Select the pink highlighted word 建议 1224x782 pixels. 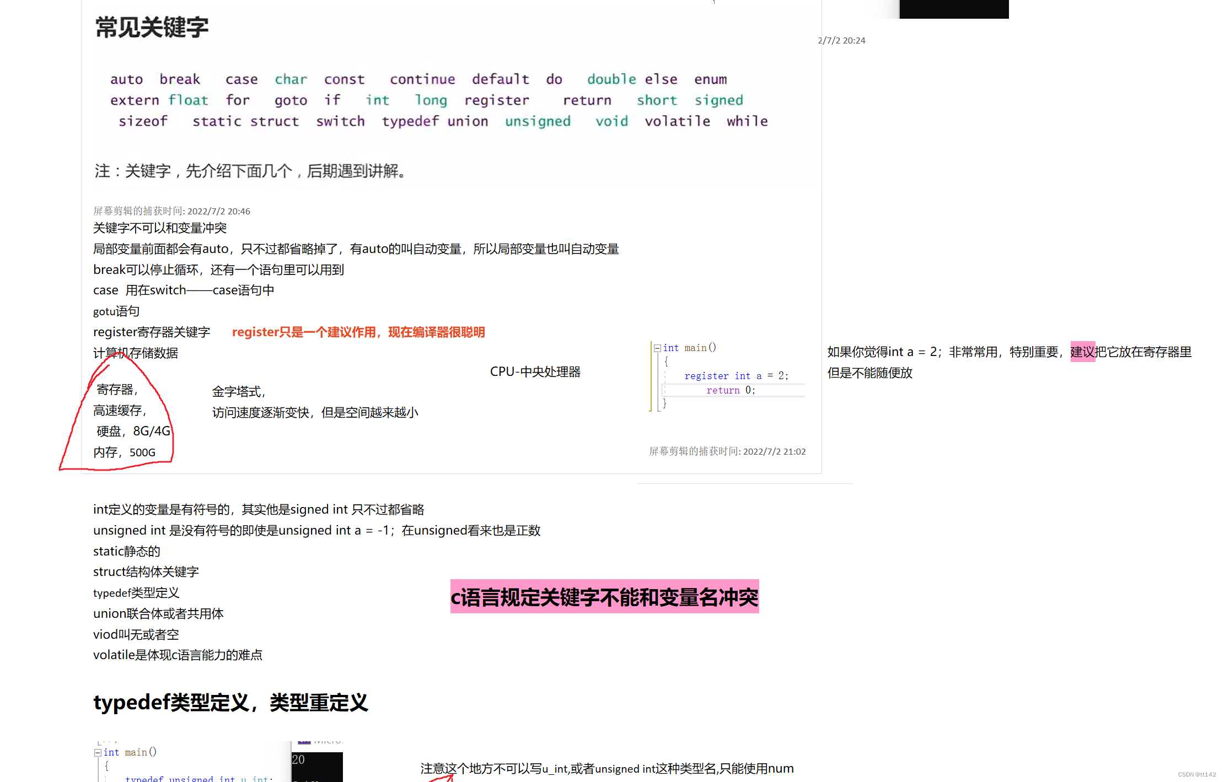(x=1082, y=352)
